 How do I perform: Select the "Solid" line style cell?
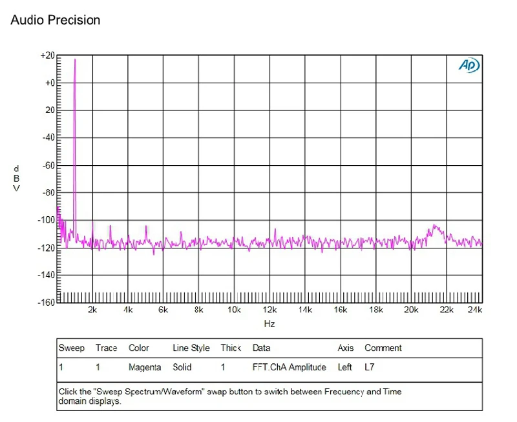click(x=182, y=367)
